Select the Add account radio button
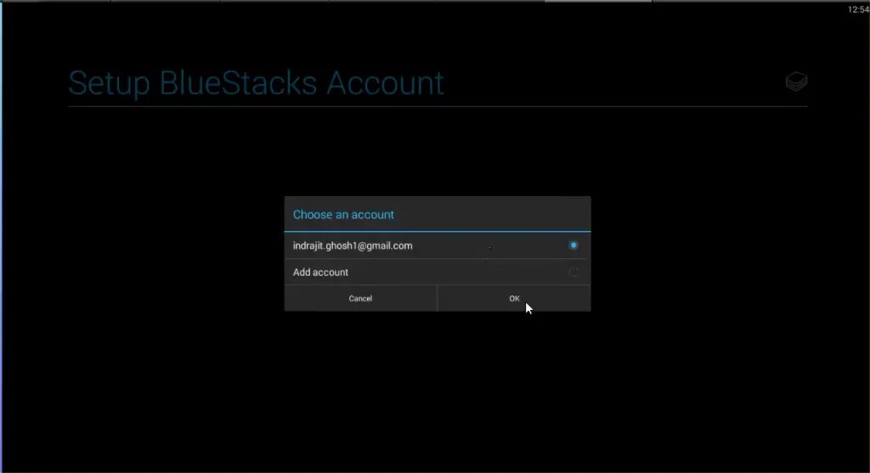Viewport: 870px width, 473px height. 573,272
